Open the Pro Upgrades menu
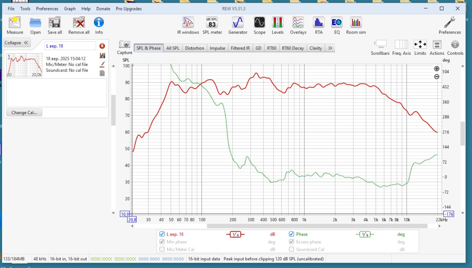472x268 pixels. click(129, 9)
